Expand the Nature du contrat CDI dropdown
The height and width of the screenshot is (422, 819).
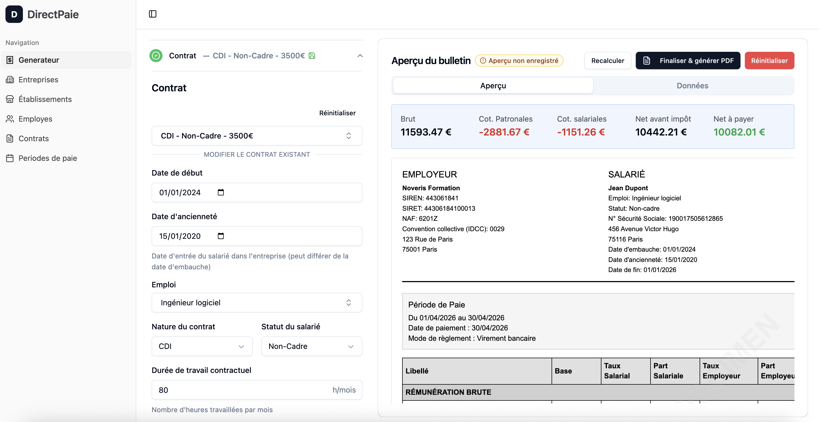coord(202,346)
